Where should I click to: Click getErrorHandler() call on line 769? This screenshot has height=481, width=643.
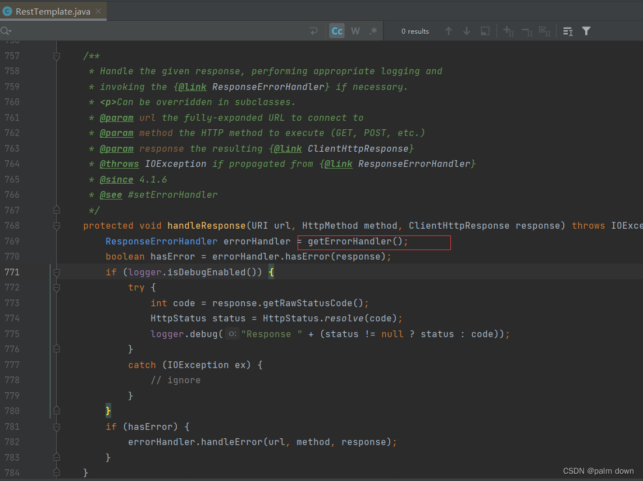[355, 241]
